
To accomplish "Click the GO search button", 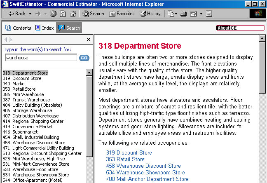I will click(x=84, y=58).
